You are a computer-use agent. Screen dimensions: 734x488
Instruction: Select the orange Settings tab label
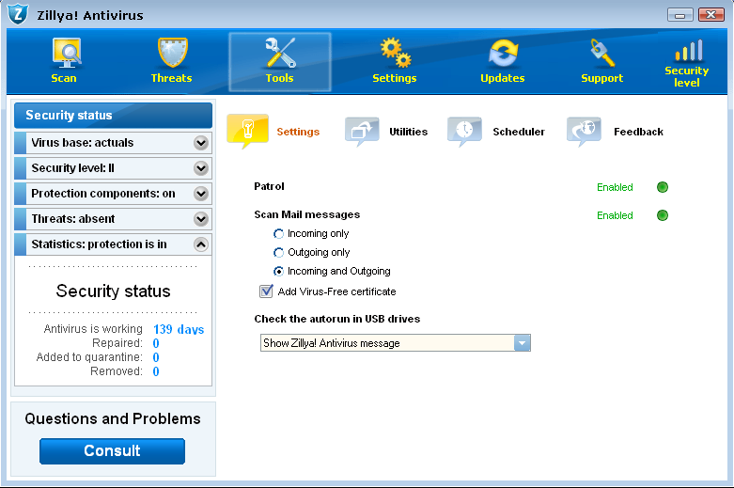point(298,132)
